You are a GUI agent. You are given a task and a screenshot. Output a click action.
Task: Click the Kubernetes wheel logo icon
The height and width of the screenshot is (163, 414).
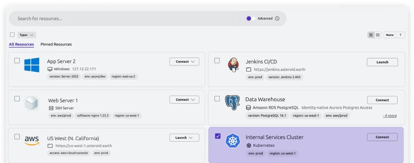point(232,141)
